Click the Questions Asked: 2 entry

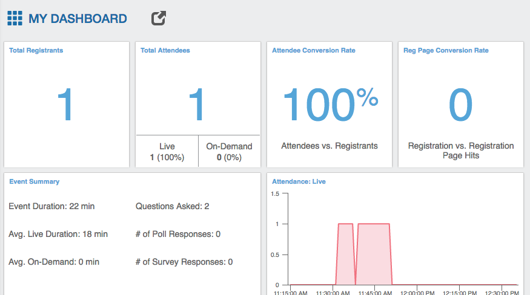tap(173, 206)
